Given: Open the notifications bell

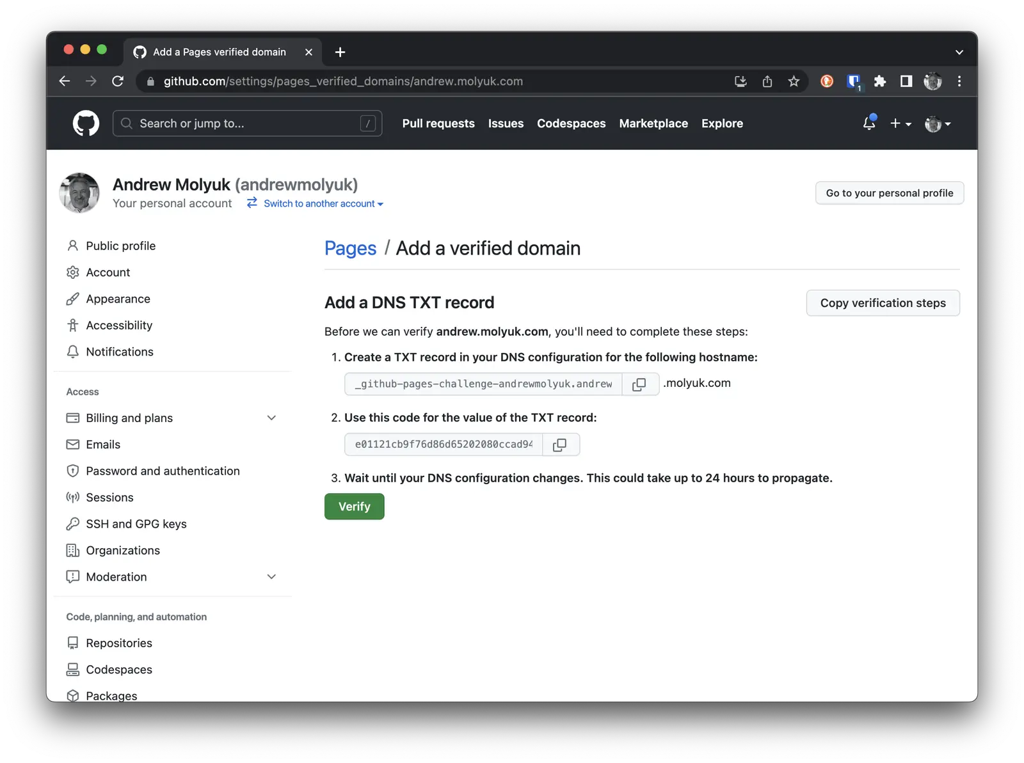Looking at the screenshot, I should (868, 123).
